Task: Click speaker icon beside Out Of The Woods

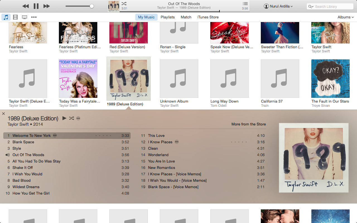Action: (x=8, y=155)
